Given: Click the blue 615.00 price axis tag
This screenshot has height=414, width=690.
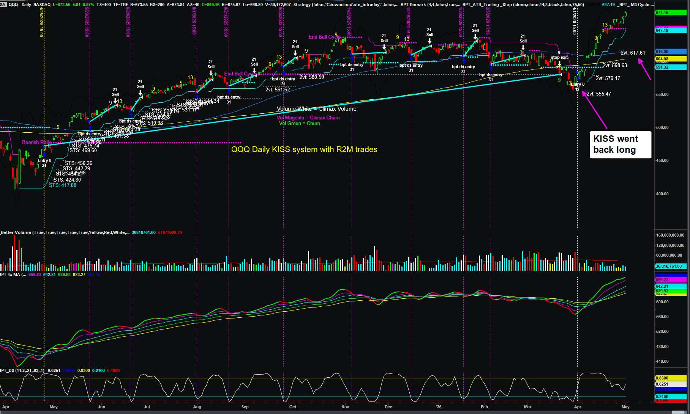Looking at the screenshot, I should coord(671,52).
